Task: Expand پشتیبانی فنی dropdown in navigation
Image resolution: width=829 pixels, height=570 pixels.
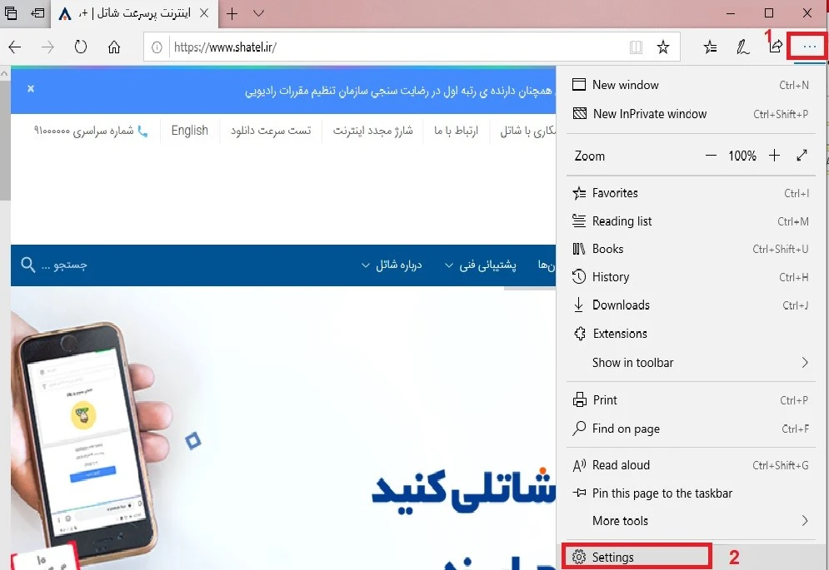Action: click(x=480, y=265)
